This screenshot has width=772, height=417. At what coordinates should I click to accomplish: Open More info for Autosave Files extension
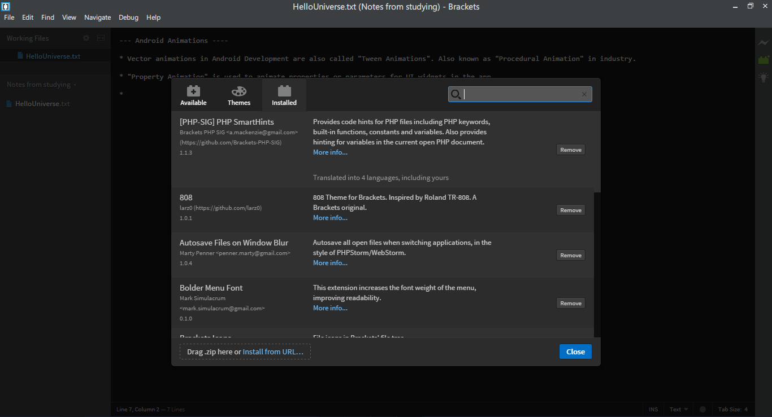pos(330,263)
